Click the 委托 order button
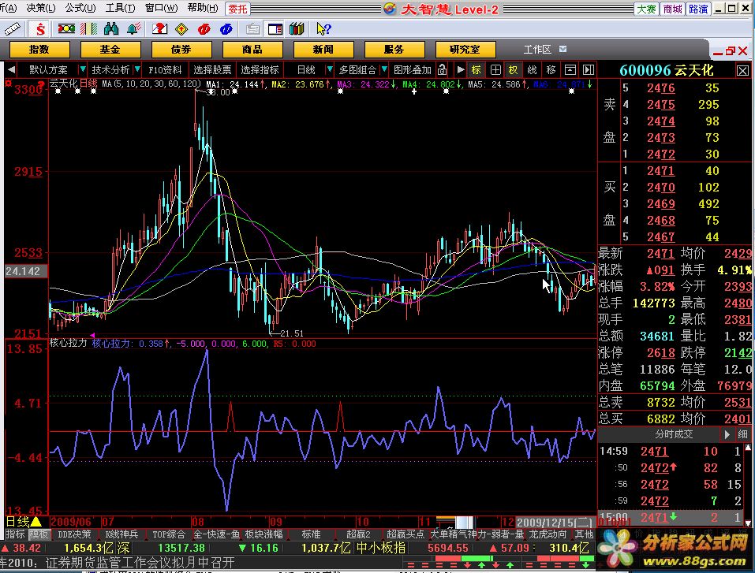 (237, 9)
